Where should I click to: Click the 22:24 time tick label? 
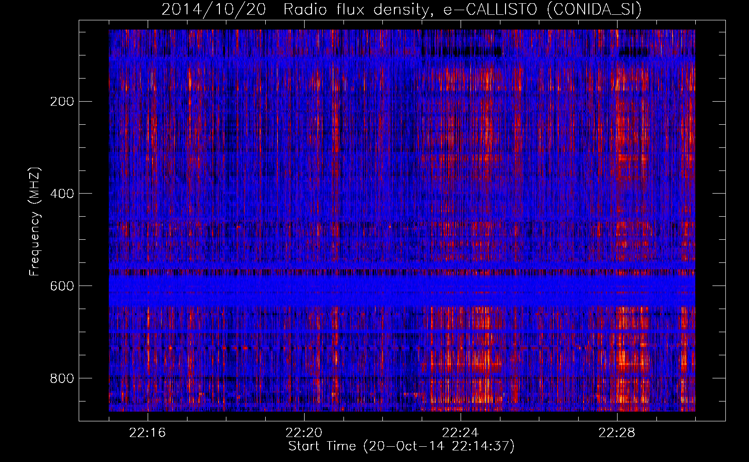(x=460, y=433)
